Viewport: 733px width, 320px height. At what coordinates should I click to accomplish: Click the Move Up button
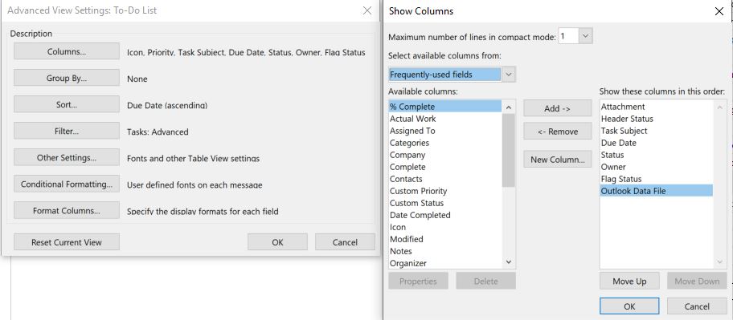tap(629, 282)
